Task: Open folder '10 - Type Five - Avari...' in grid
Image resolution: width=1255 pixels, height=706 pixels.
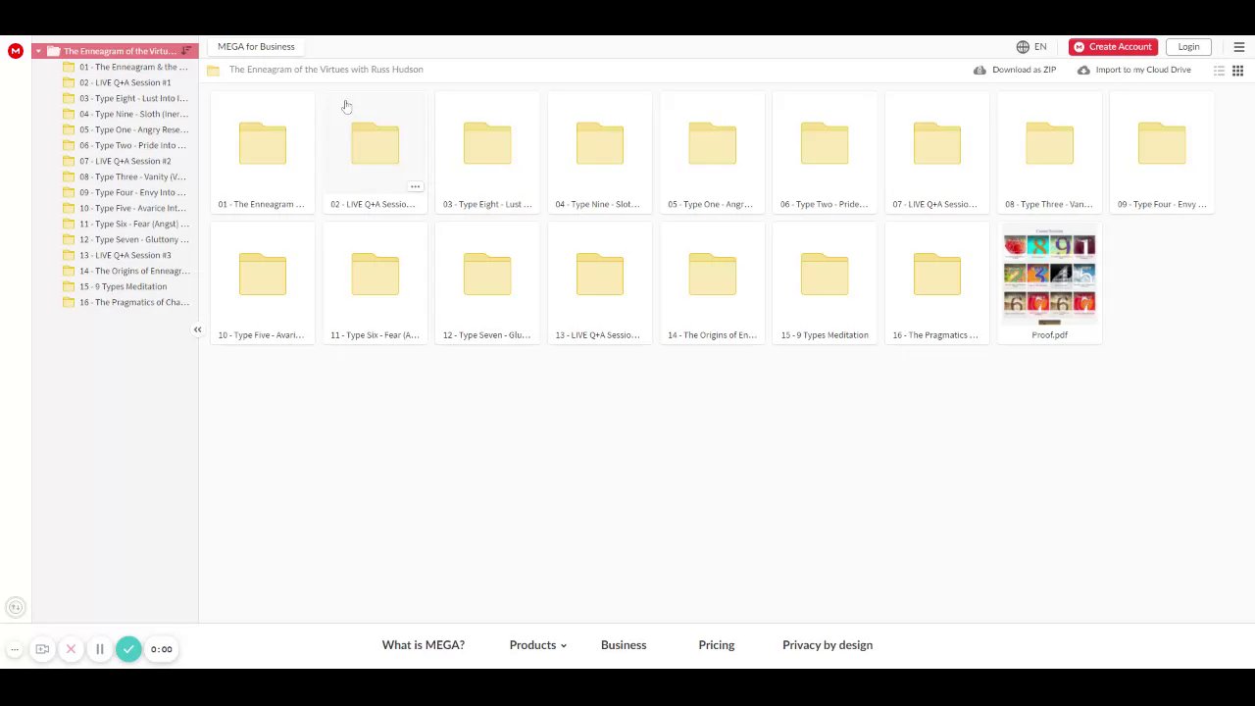Action: 263,283
